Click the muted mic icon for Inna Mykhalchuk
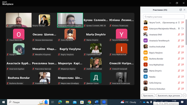The width and height of the screenshot is (187, 105). [179, 65]
